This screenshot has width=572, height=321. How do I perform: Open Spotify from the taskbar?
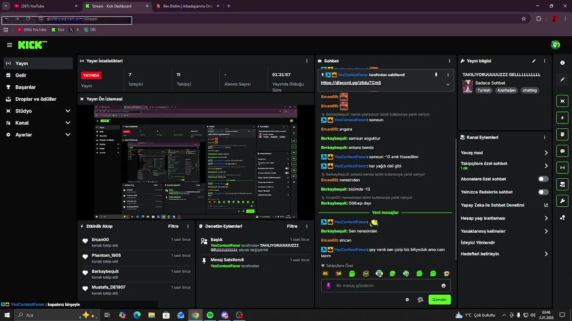point(210,315)
